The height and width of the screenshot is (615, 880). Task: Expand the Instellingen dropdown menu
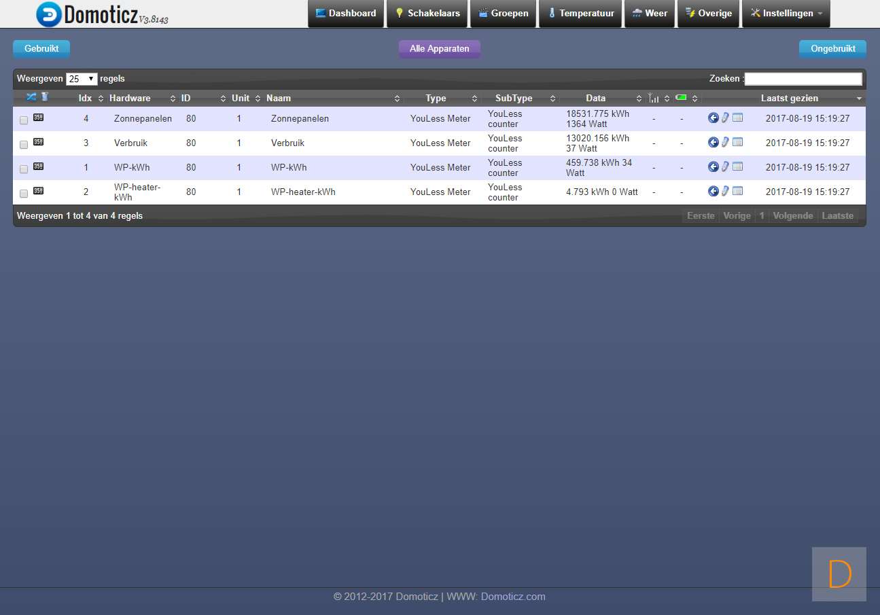tap(786, 14)
